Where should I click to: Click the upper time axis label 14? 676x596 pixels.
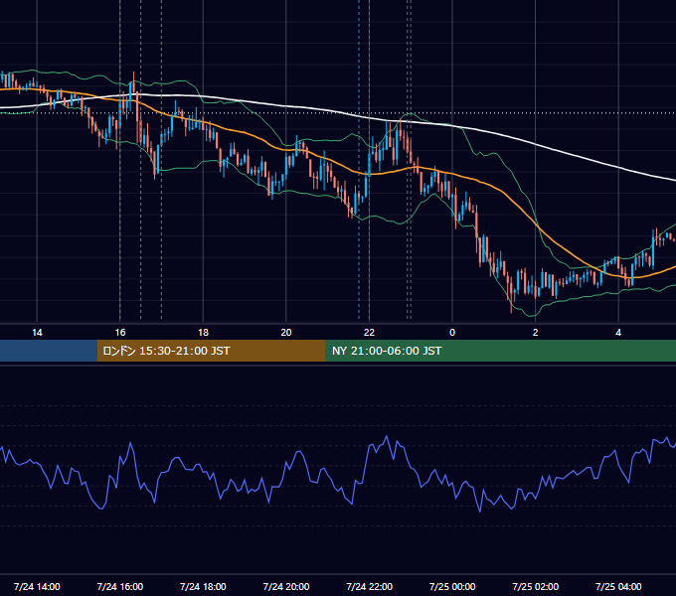pyautogui.click(x=37, y=332)
